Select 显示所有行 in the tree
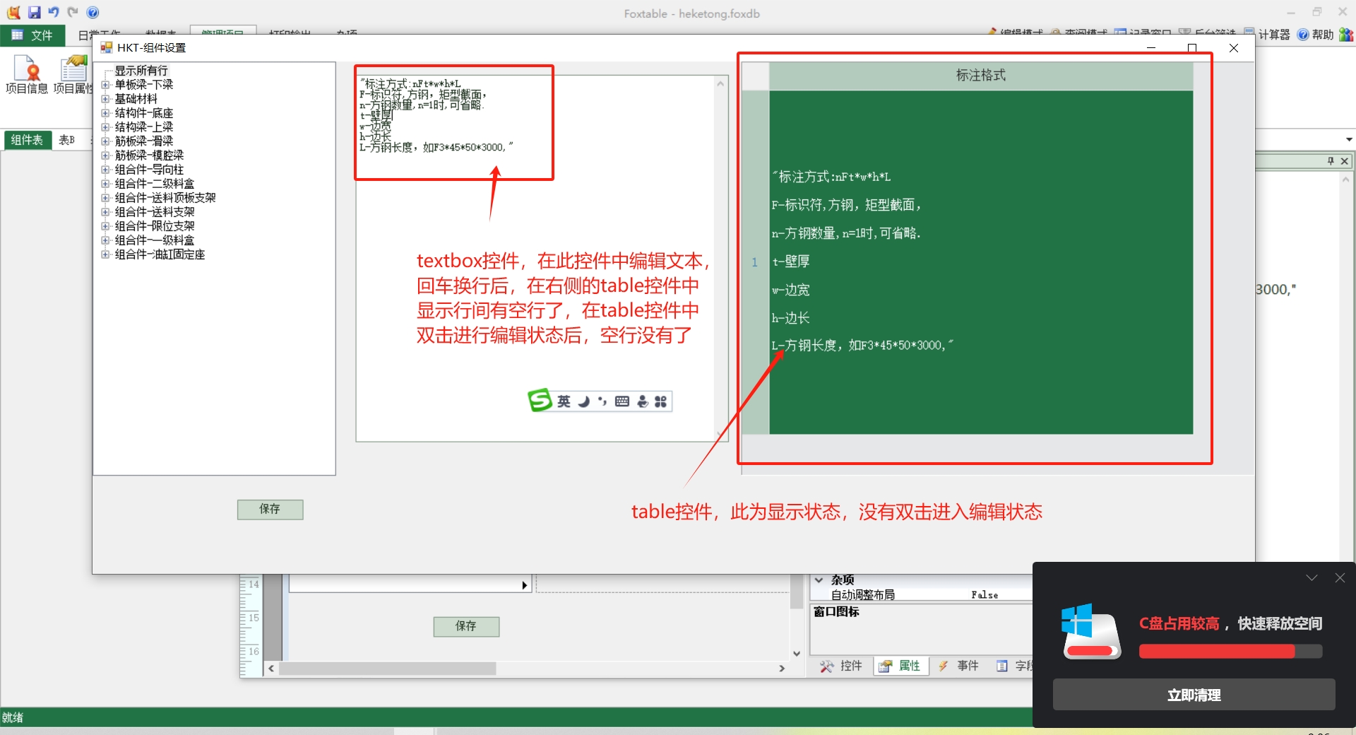This screenshot has width=1356, height=735. tap(141, 71)
